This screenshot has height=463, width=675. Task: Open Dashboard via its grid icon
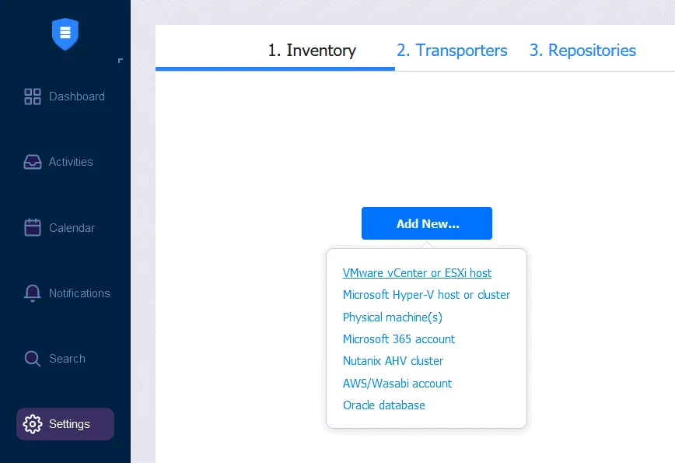pyautogui.click(x=33, y=96)
